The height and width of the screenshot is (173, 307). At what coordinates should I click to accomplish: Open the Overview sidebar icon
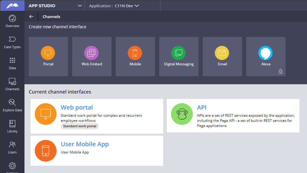(x=12, y=21)
